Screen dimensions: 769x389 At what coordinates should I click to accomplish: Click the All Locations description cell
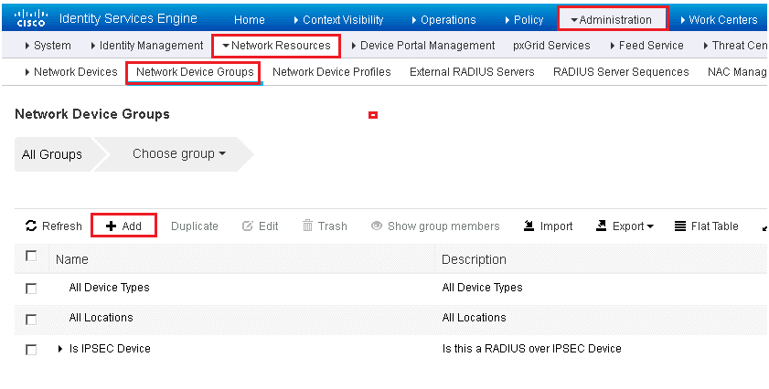[x=474, y=318]
